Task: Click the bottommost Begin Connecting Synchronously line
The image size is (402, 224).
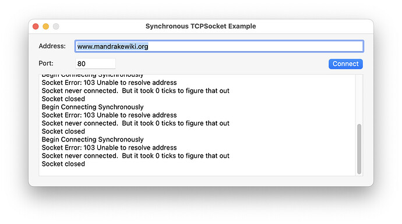Action: click(x=93, y=140)
